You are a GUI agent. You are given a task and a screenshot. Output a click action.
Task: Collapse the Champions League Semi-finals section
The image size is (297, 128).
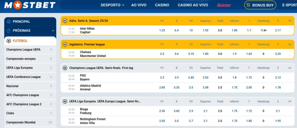click(290, 68)
